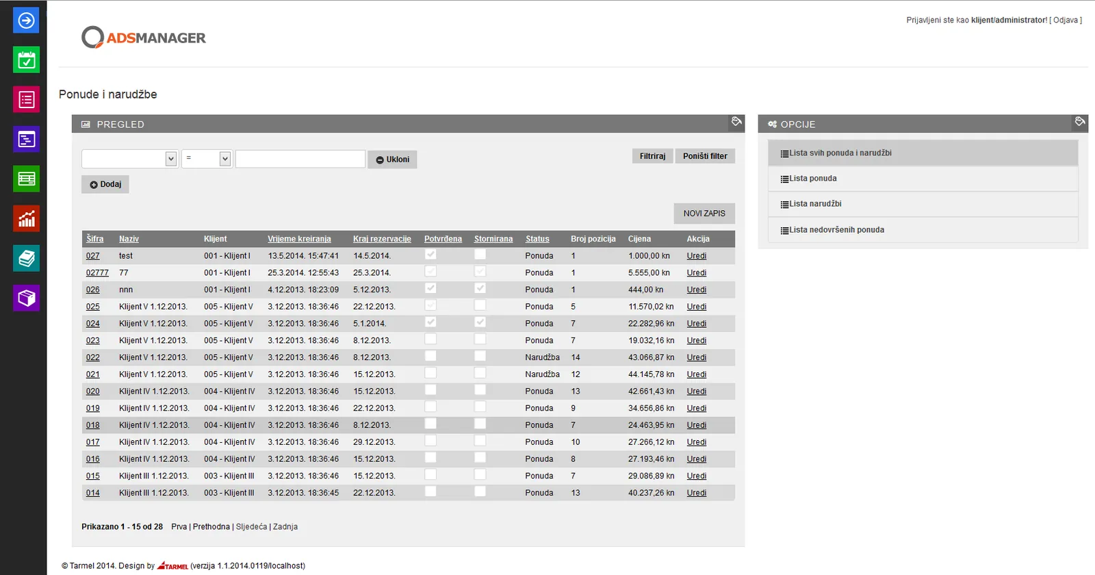Click Prva pagination text
The image size is (1095, 575).
coord(179,527)
